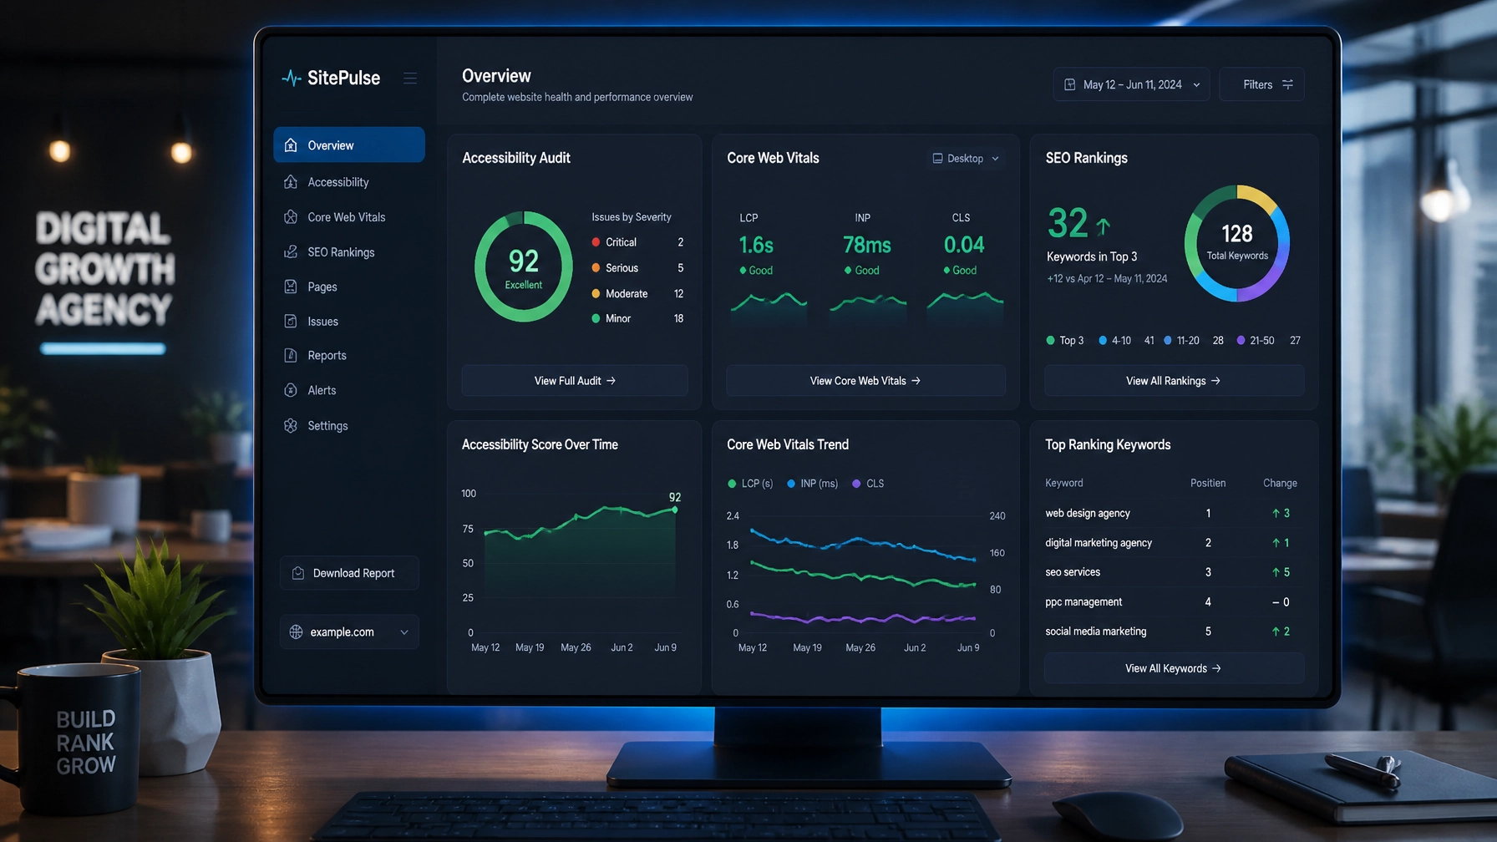The height and width of the screenshot is (842, 1497).
Task: Click View Core Web Vitals button
Action: pyautogui.click(x=865, y=381)
